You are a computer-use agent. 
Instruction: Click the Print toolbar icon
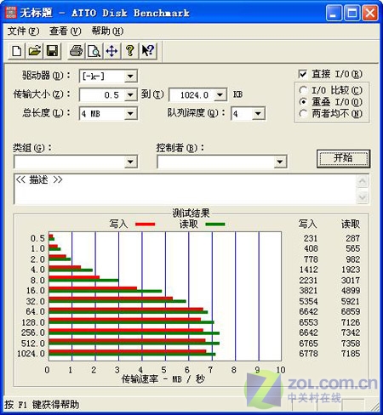point(76,51)
